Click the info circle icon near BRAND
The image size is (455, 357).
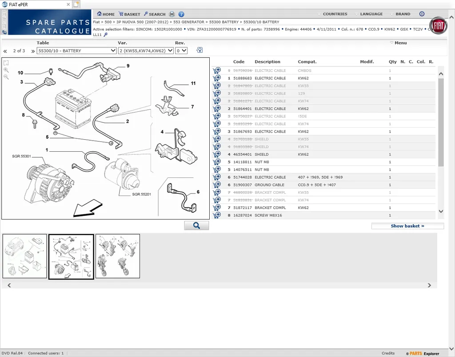click(422, 14)
